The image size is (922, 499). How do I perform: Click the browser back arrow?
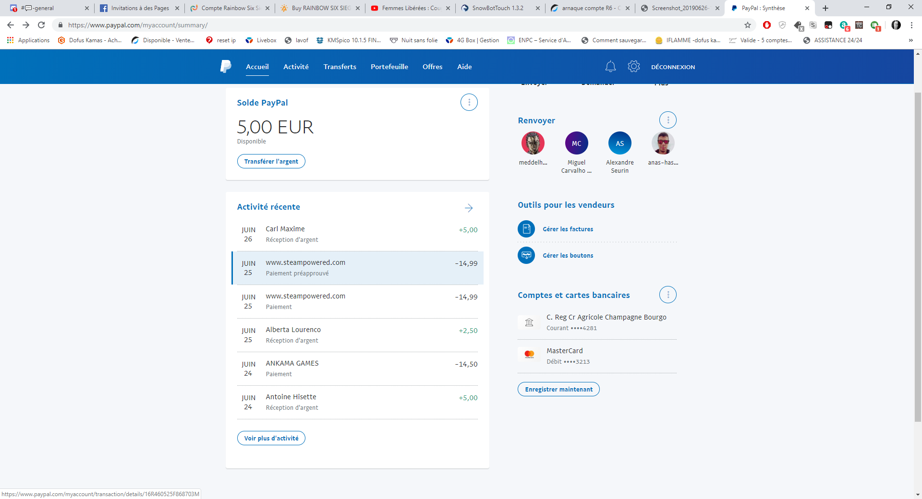pos(11,25)
